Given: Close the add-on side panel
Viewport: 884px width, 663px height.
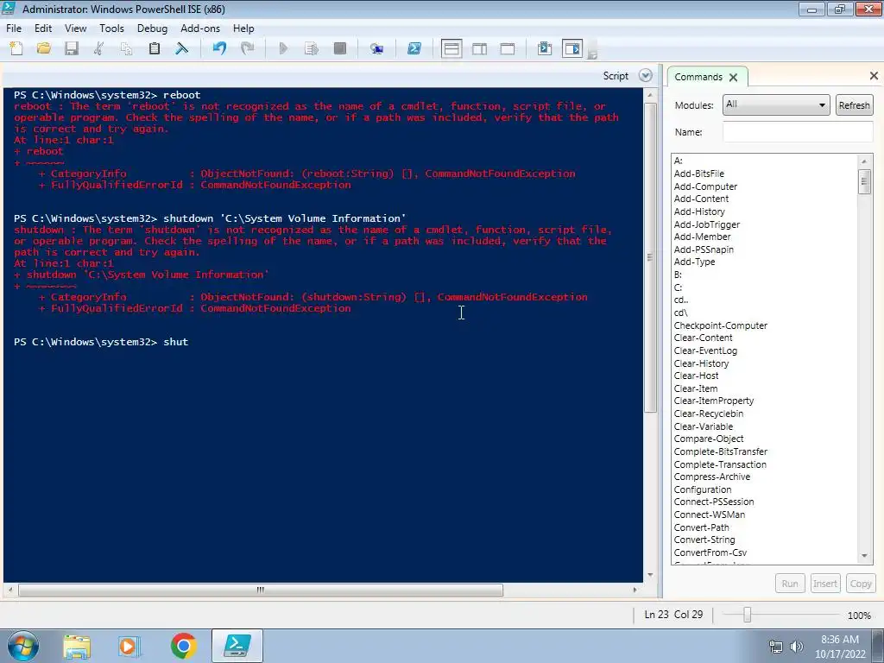Looking at the screenshot, I should point(874,76).
